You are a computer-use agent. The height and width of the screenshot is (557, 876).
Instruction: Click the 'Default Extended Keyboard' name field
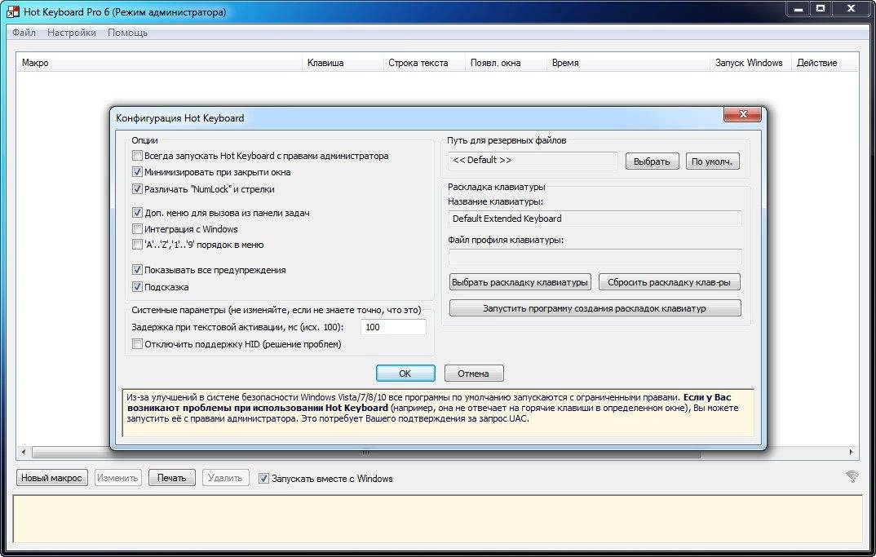coord(595,219)
